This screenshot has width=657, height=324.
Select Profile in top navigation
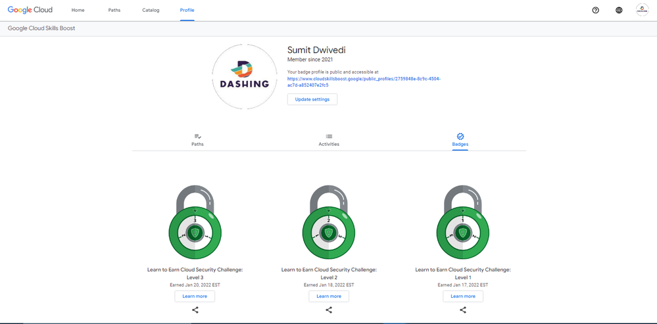pyautogui.click(x=187, y=10)
